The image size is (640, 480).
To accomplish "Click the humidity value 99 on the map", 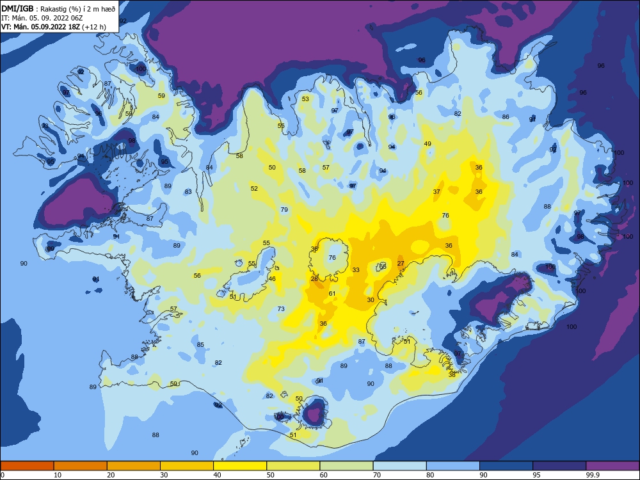I will pos(51,249).
